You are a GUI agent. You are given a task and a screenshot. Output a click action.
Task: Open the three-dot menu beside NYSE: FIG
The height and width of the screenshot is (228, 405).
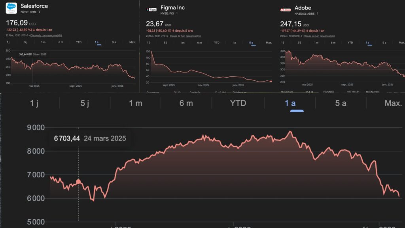click(x=176, y=13)
